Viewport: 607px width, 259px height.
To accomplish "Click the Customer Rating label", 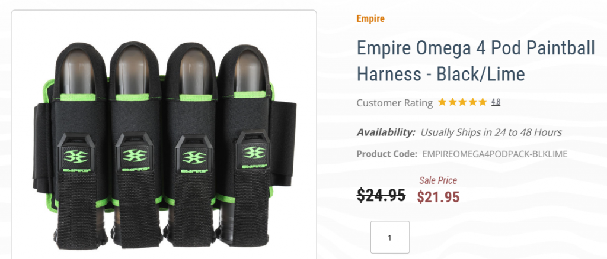I will [x=394, y=103].
